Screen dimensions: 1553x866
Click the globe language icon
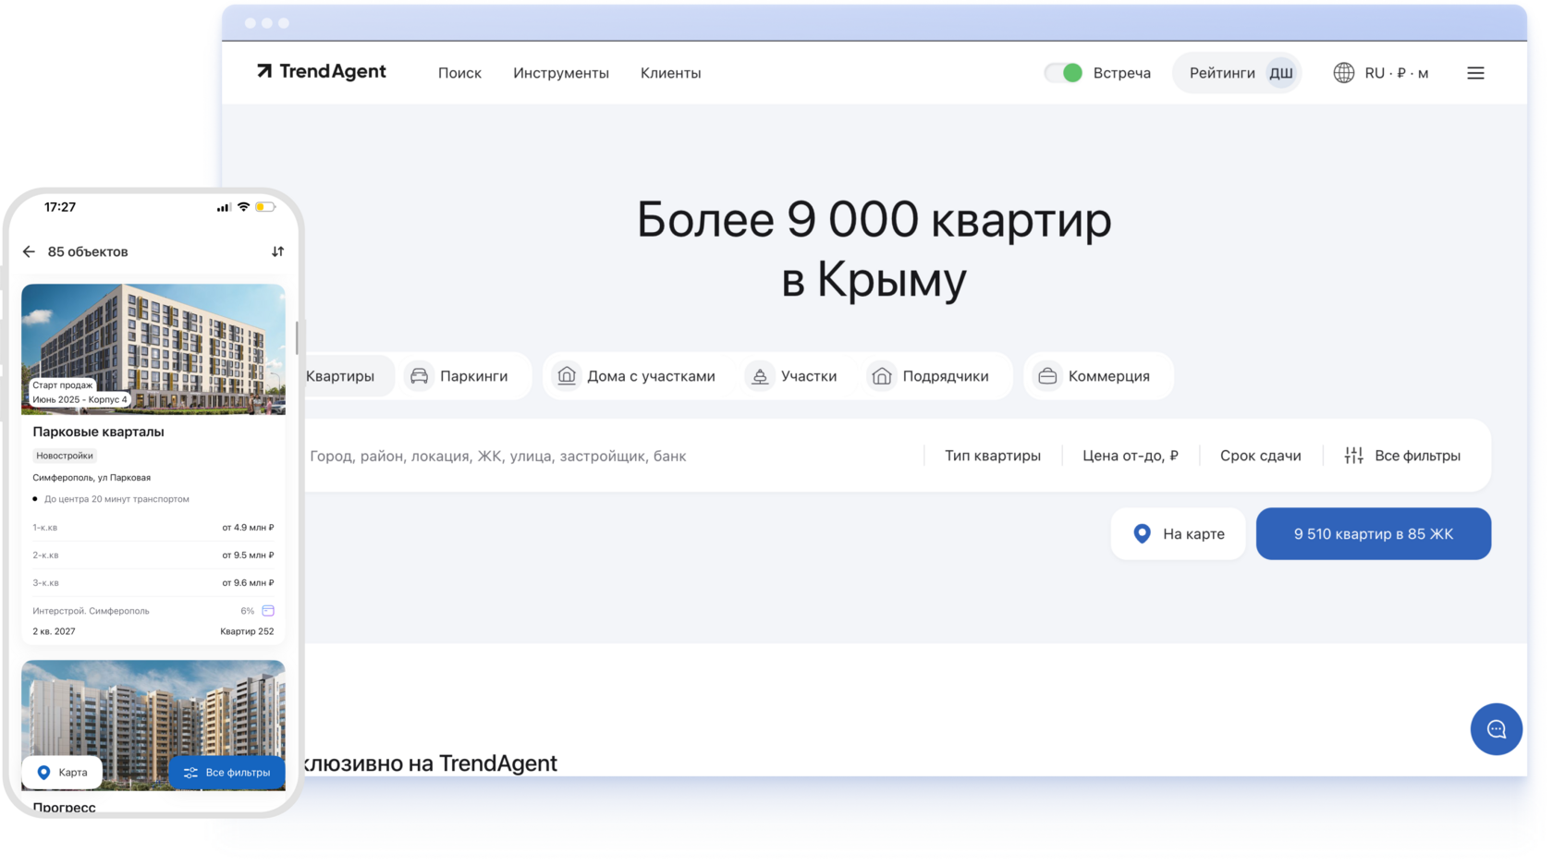point(1344,73)
